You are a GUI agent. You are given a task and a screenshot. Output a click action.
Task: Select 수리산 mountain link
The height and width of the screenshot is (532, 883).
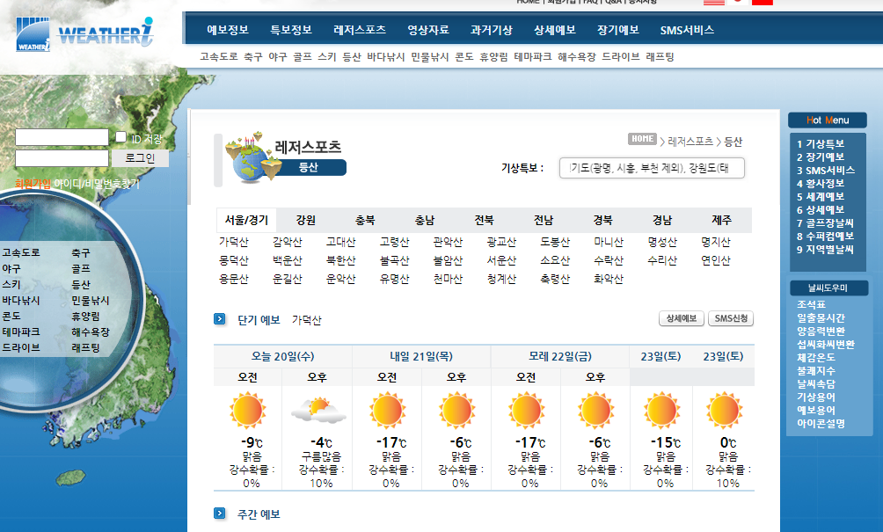pyautogui.click(x=662, y=260)
